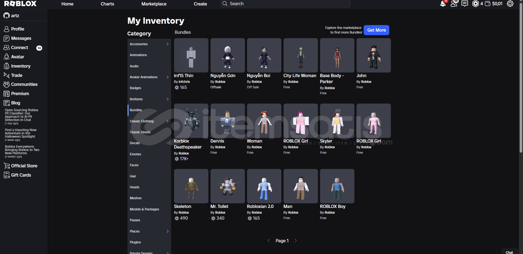Open the chat messages icon in header
523x254 pixels.
click(465, 4)
